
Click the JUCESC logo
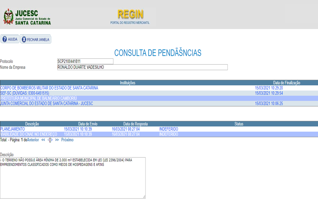[x=27, y=17]
